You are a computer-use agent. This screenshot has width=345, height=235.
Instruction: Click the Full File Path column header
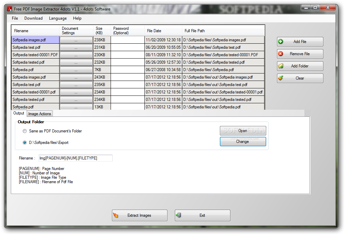(x=223, y=30)
